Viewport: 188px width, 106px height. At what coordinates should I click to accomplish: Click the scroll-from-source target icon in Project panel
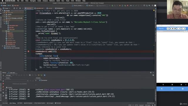click(x=14, y=8)
